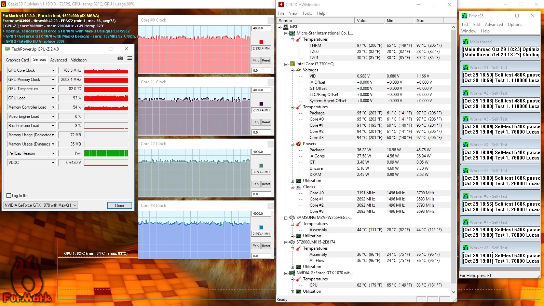Screen dimensions: 544x306
Task: Collapse the Intel Core i7 7700HQ node
Action: coord(286,64)
